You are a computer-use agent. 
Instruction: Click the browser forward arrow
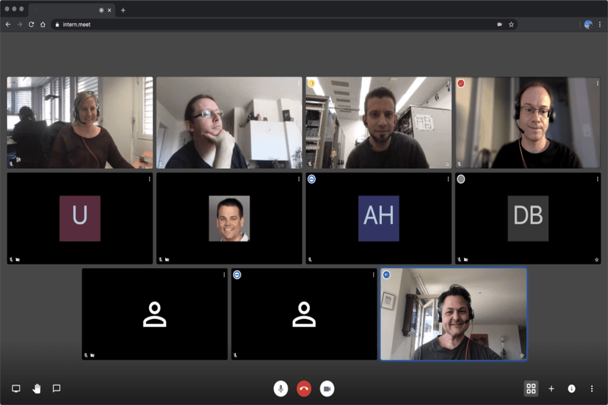click(19, 24)
